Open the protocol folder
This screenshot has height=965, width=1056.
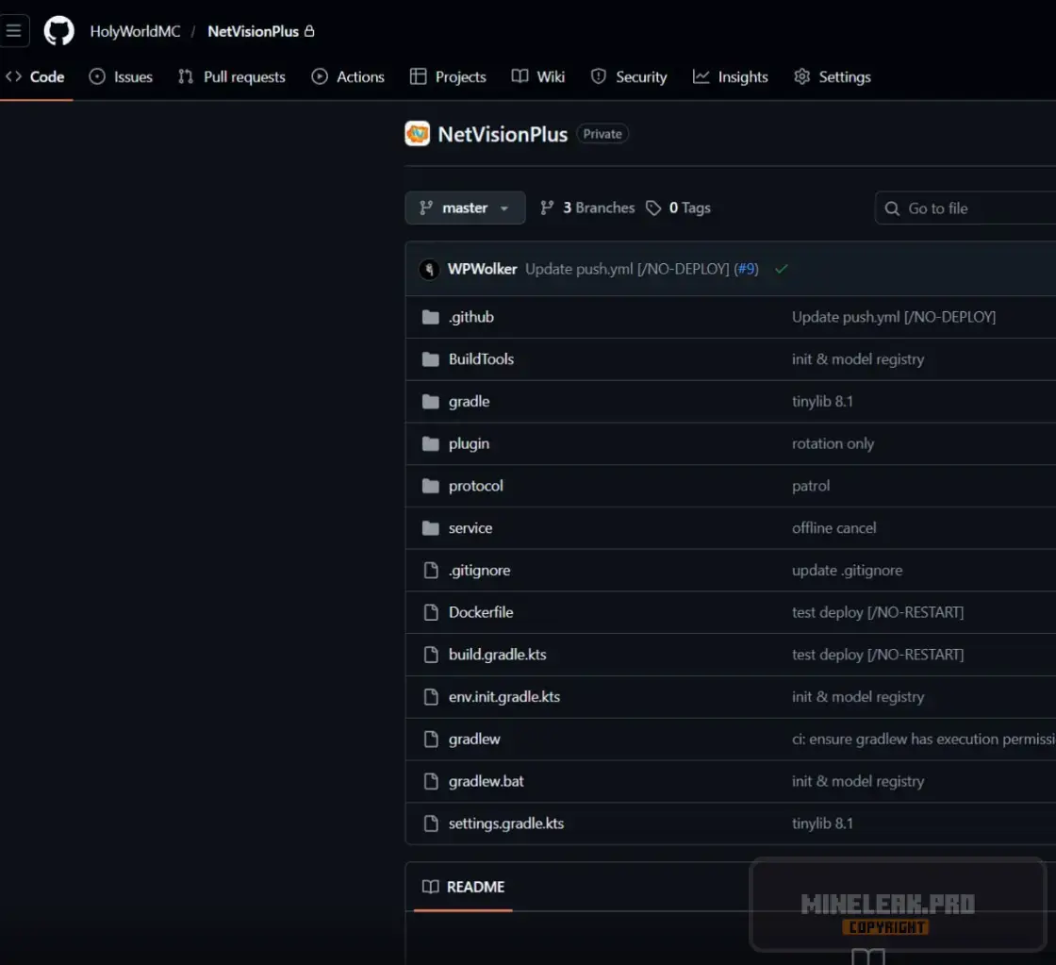475,486
